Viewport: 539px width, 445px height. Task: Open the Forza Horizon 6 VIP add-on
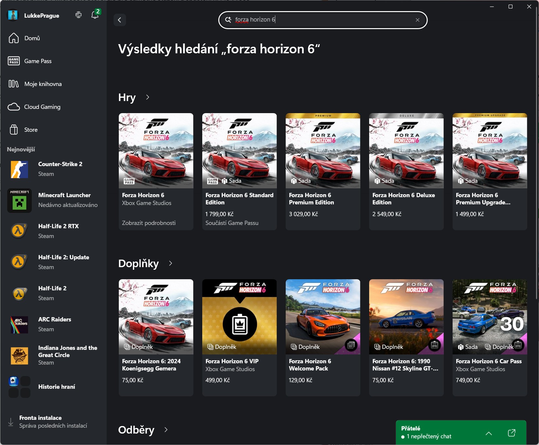click(x=240, y=338)
